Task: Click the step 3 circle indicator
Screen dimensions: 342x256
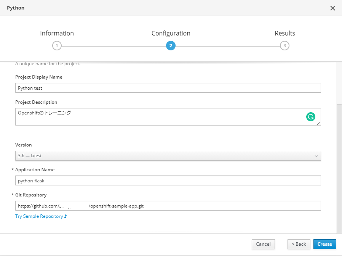Action: 284,46
